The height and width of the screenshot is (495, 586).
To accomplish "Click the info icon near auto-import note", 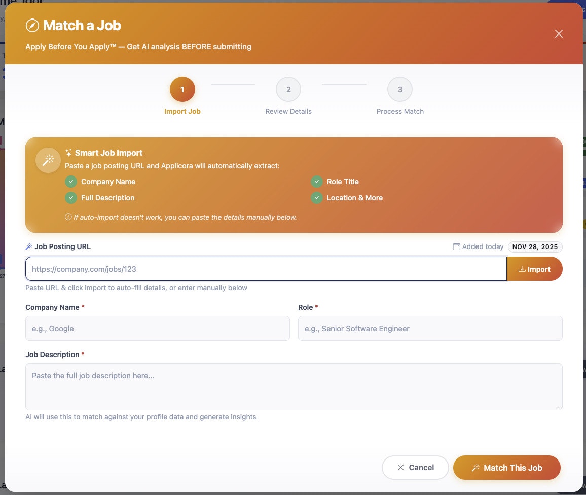I will 67,217.
